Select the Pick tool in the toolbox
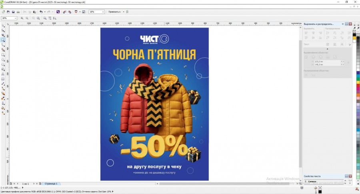Screen dimensions: 360x194 click(x=3, y=25)
